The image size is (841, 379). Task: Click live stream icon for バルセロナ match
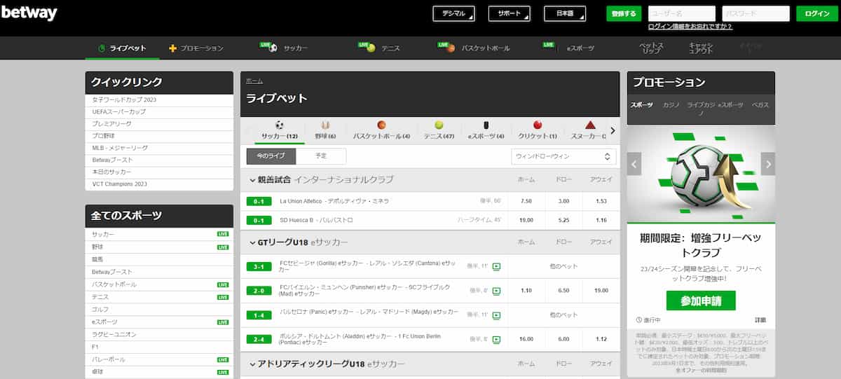497,315
